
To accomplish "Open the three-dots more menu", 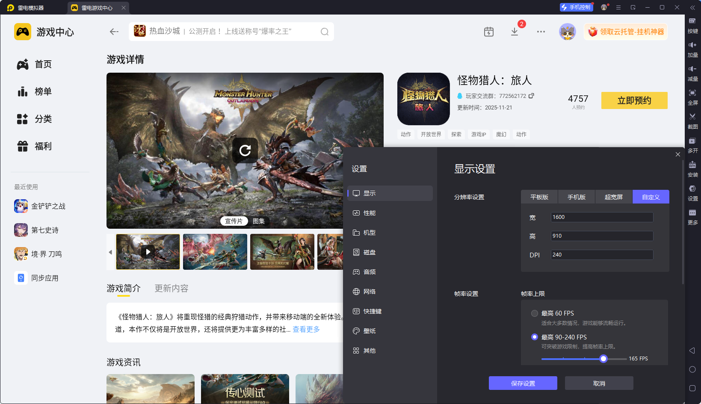I will (541, 32).
